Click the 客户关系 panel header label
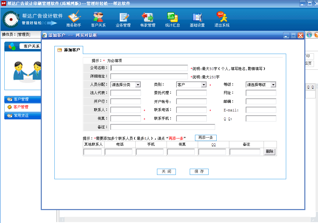The height and width of the screenshot is (223, 318). [32, 46]
